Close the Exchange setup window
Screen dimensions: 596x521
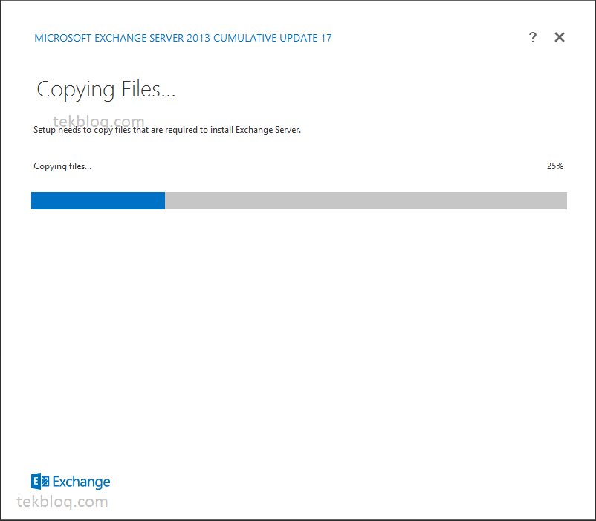click(x=559, y=37)
